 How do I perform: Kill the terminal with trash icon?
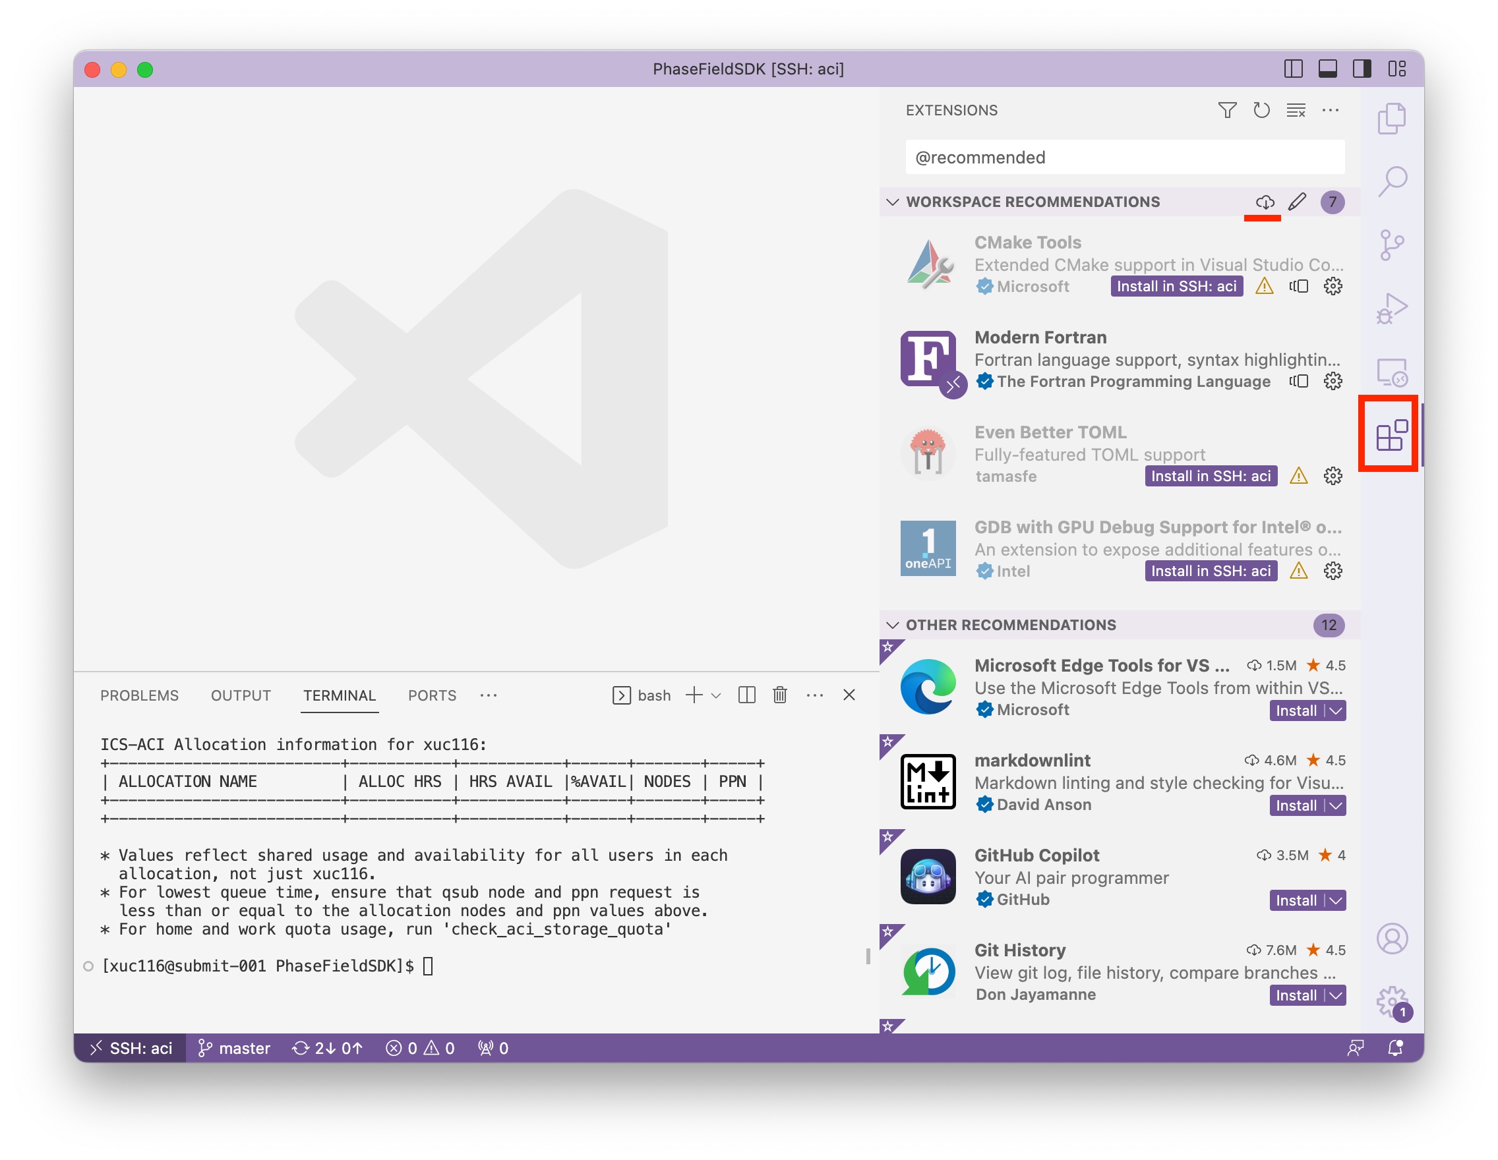tap(780, 695)
